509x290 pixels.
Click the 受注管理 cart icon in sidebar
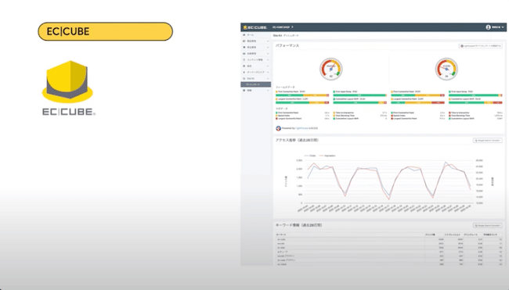pyautogui.click(x=244, y=48)
